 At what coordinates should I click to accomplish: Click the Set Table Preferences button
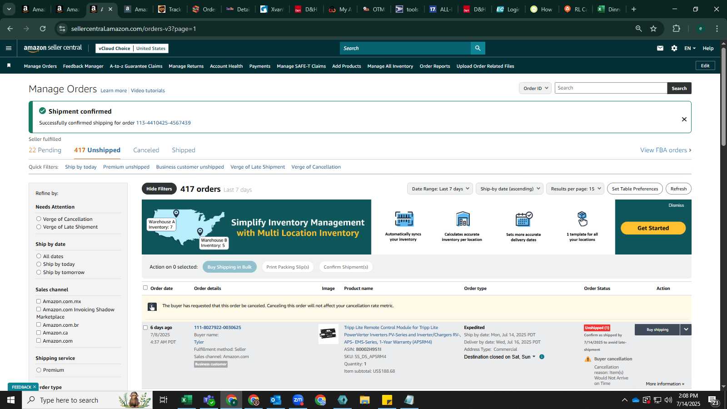635,189
